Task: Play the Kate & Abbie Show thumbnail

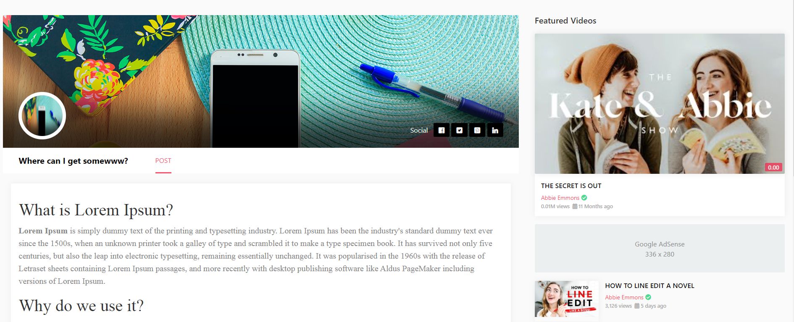Action: pos(660,104)
